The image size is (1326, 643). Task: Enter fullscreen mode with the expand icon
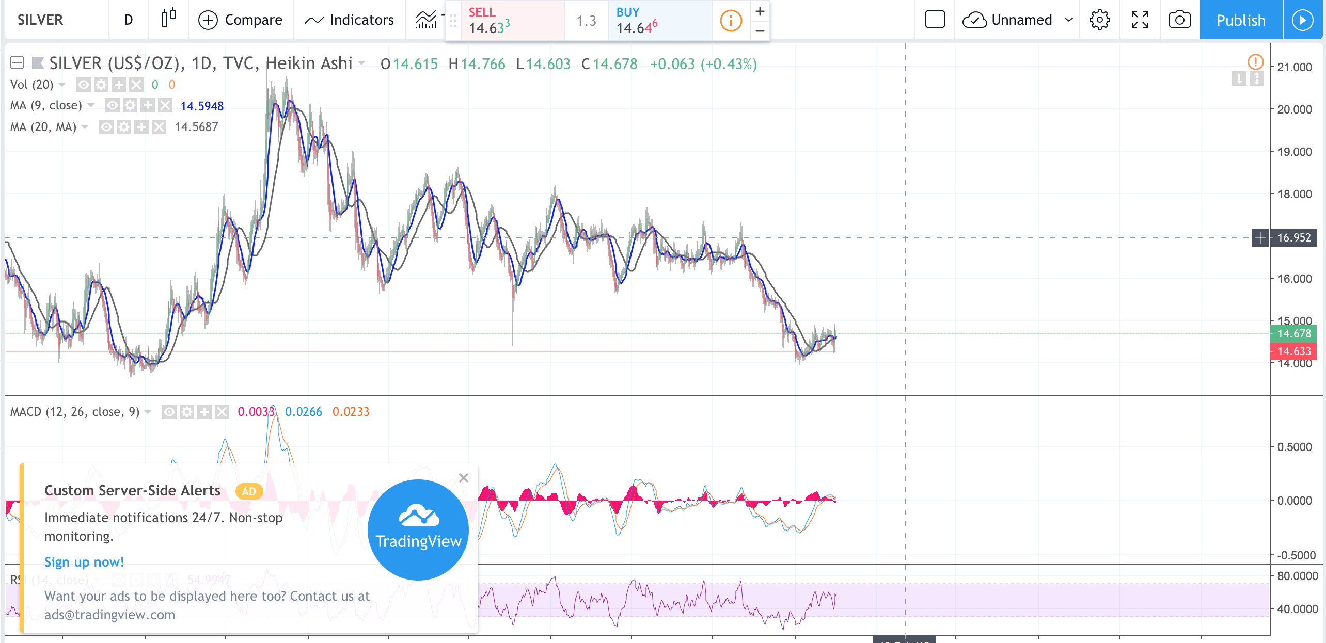1140,20
